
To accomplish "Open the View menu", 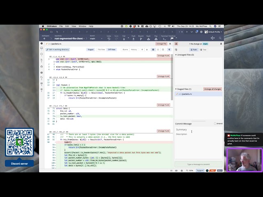I will pos(74,26).
